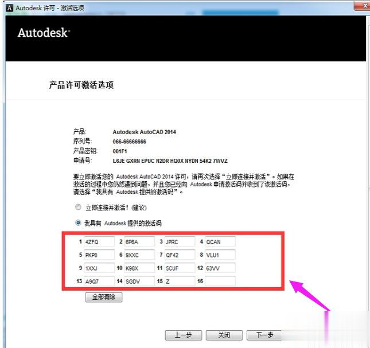Screen dimensions: 370x348
Task: Click activation code field 1 containing 4ZFQ
Action: click(99, 242)
